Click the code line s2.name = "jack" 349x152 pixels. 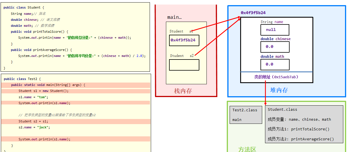[34, 127]
